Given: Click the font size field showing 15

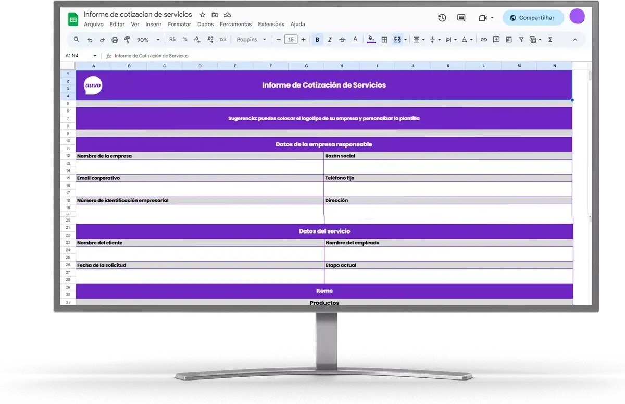Looking at the screenshot, I should click(291, 40).
